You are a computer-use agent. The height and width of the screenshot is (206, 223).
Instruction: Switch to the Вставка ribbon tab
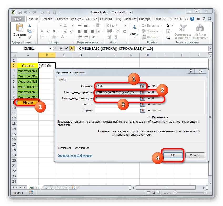[x=47, y=19]
